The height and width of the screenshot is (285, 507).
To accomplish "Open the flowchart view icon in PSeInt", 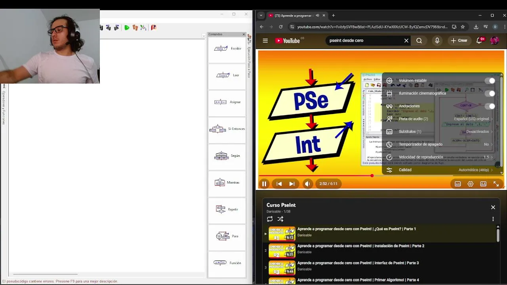I will tap(143, 27).
